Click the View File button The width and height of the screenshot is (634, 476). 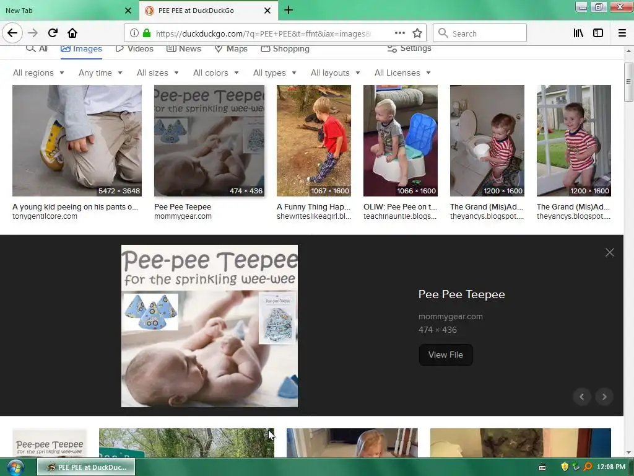point(446,355)
